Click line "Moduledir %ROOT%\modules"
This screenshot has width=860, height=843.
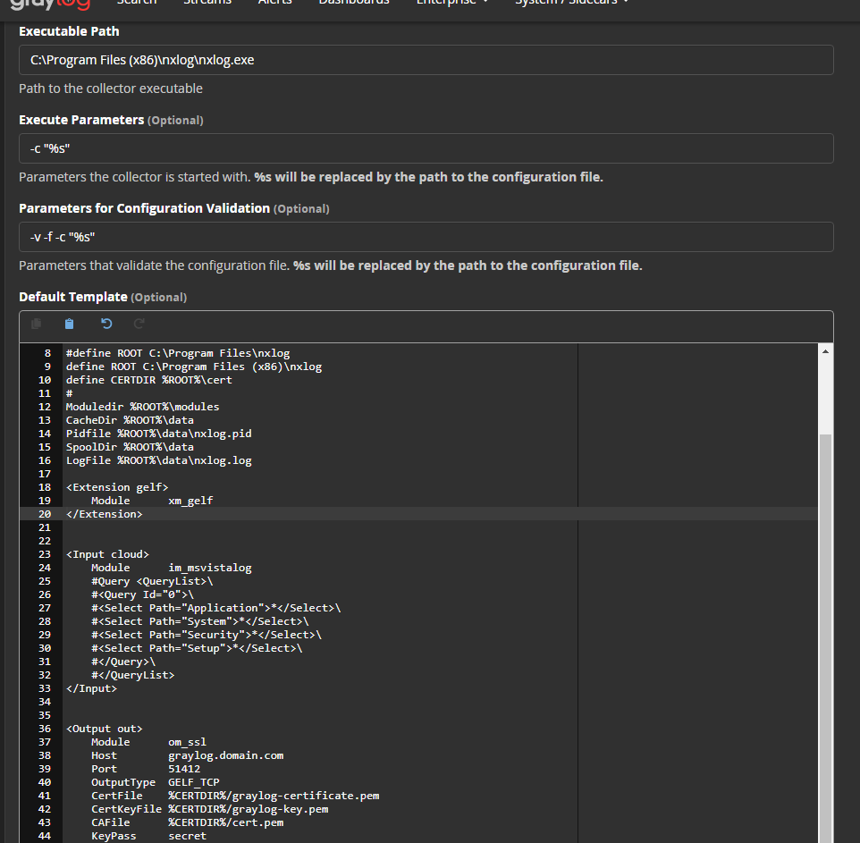(x=143, y=407)
